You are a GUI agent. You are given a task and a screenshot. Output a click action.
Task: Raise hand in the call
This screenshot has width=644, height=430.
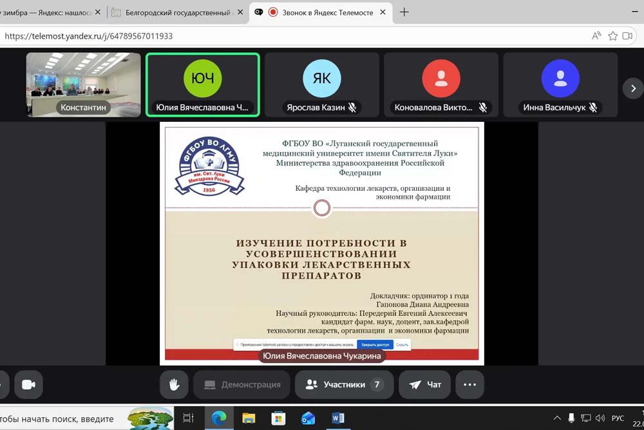click(174, 384)
